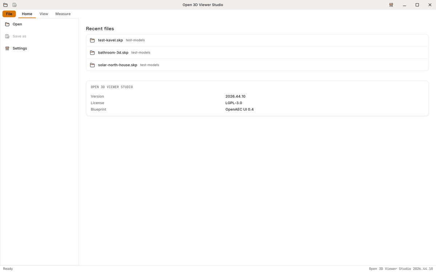
Task: Switch to the Measure tab
Action: tap(63, 14)
